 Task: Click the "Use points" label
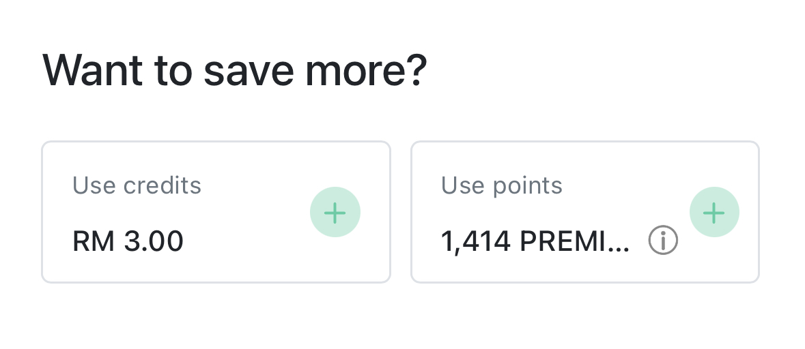pyautogui.click(x=502, y=185)
